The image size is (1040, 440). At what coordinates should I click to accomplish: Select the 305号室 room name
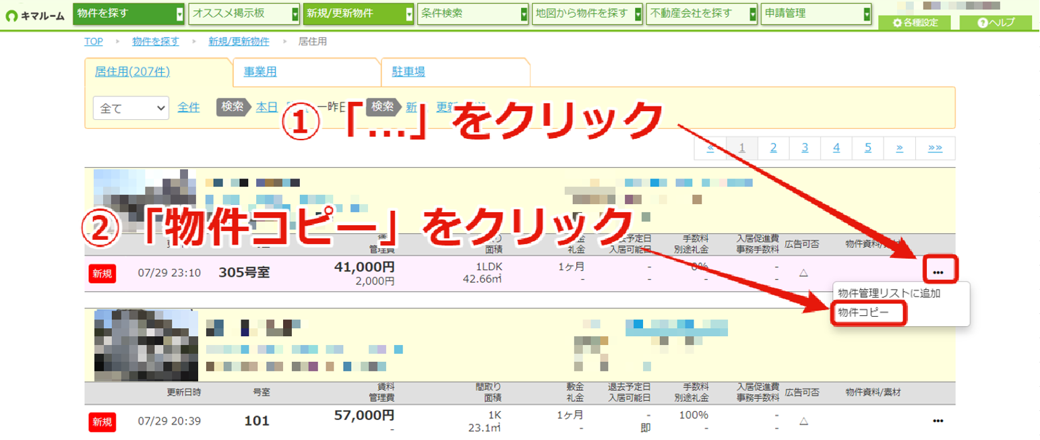(244, 273)
